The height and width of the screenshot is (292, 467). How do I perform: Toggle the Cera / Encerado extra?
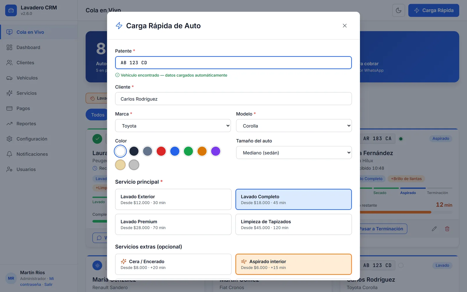[173, 264]
